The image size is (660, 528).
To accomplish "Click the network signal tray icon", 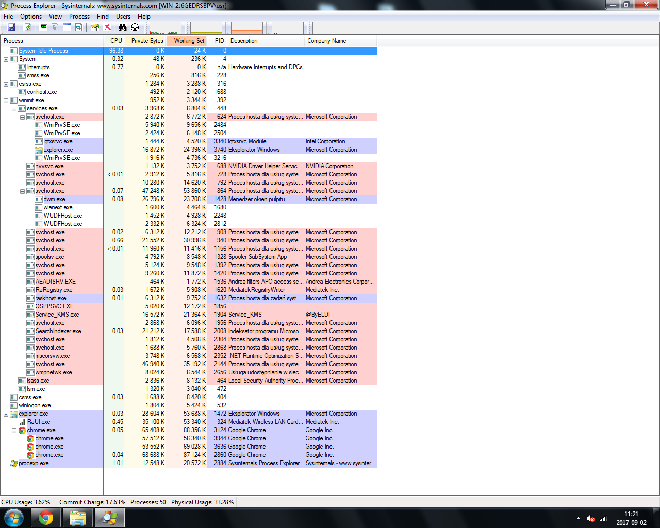I will pos(603,518).
